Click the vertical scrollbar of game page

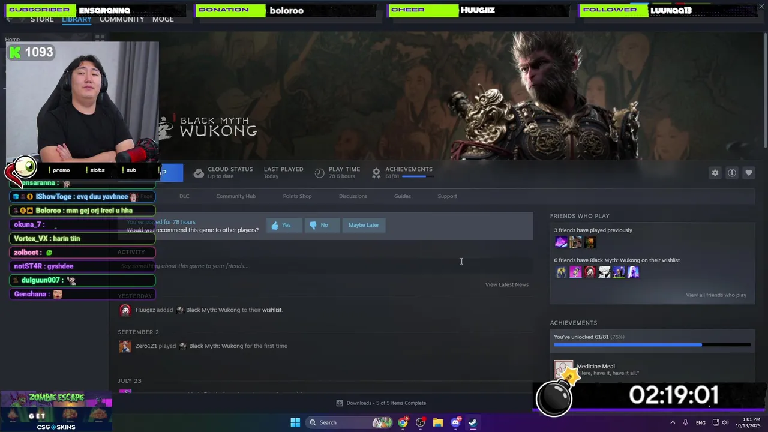click(764, 90)
